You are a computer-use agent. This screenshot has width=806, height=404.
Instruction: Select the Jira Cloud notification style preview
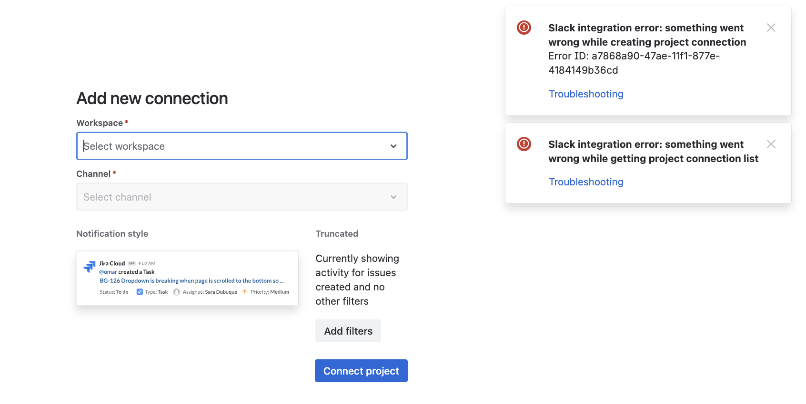187,278
